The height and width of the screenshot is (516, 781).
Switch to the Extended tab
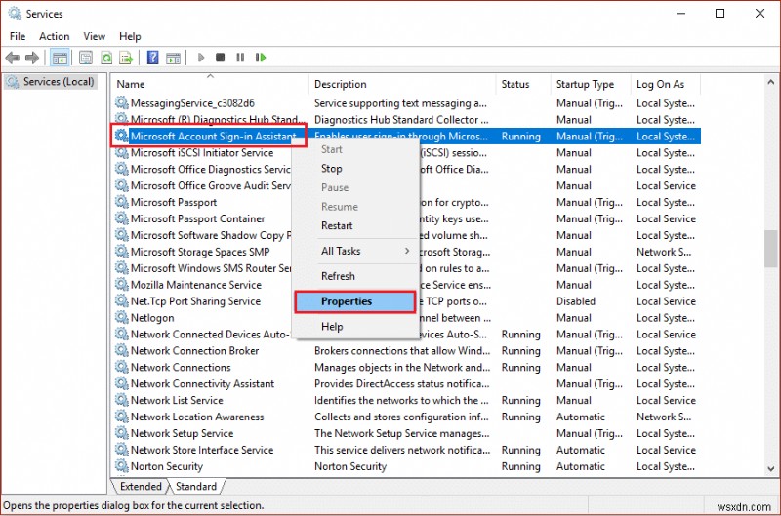pyautogui.click(x=141, y=486)
